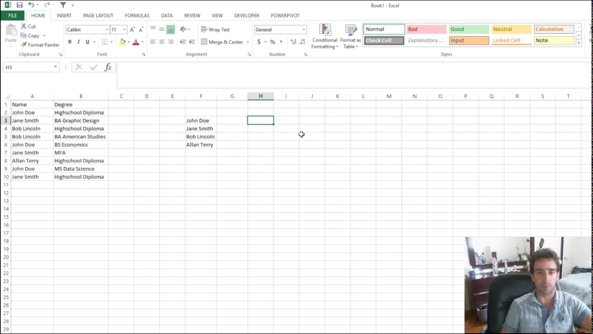Open the font name dropdown (Calibri)

coord(107,30)
